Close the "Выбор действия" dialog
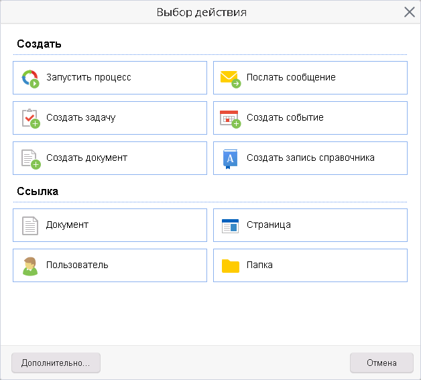421x380 pixels. 409,11
